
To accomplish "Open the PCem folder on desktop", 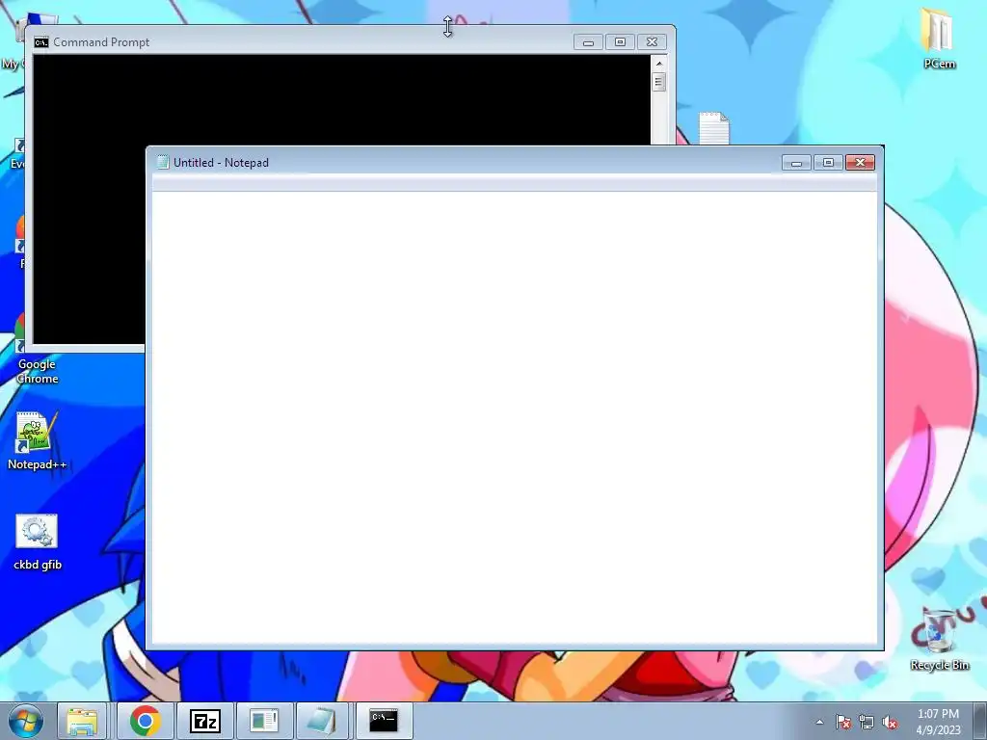I will click(x=939, y=38).
